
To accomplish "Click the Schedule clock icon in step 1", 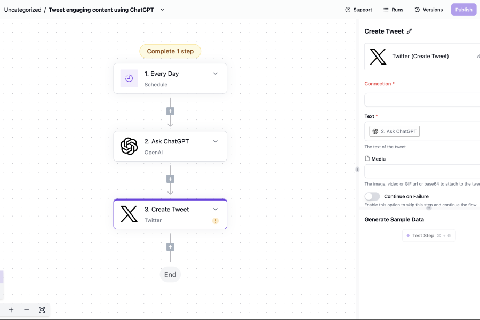I will (129, 78).
